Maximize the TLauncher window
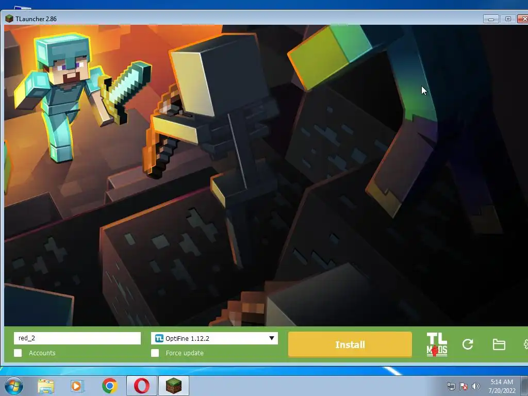 pos(508,19)
